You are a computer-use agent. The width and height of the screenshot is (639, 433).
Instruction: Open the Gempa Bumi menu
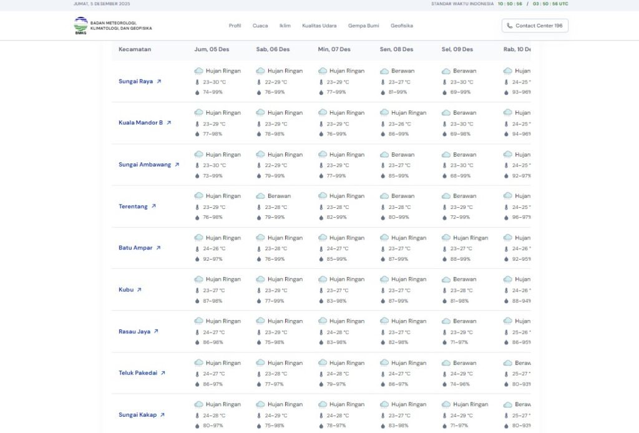(363, 26)
